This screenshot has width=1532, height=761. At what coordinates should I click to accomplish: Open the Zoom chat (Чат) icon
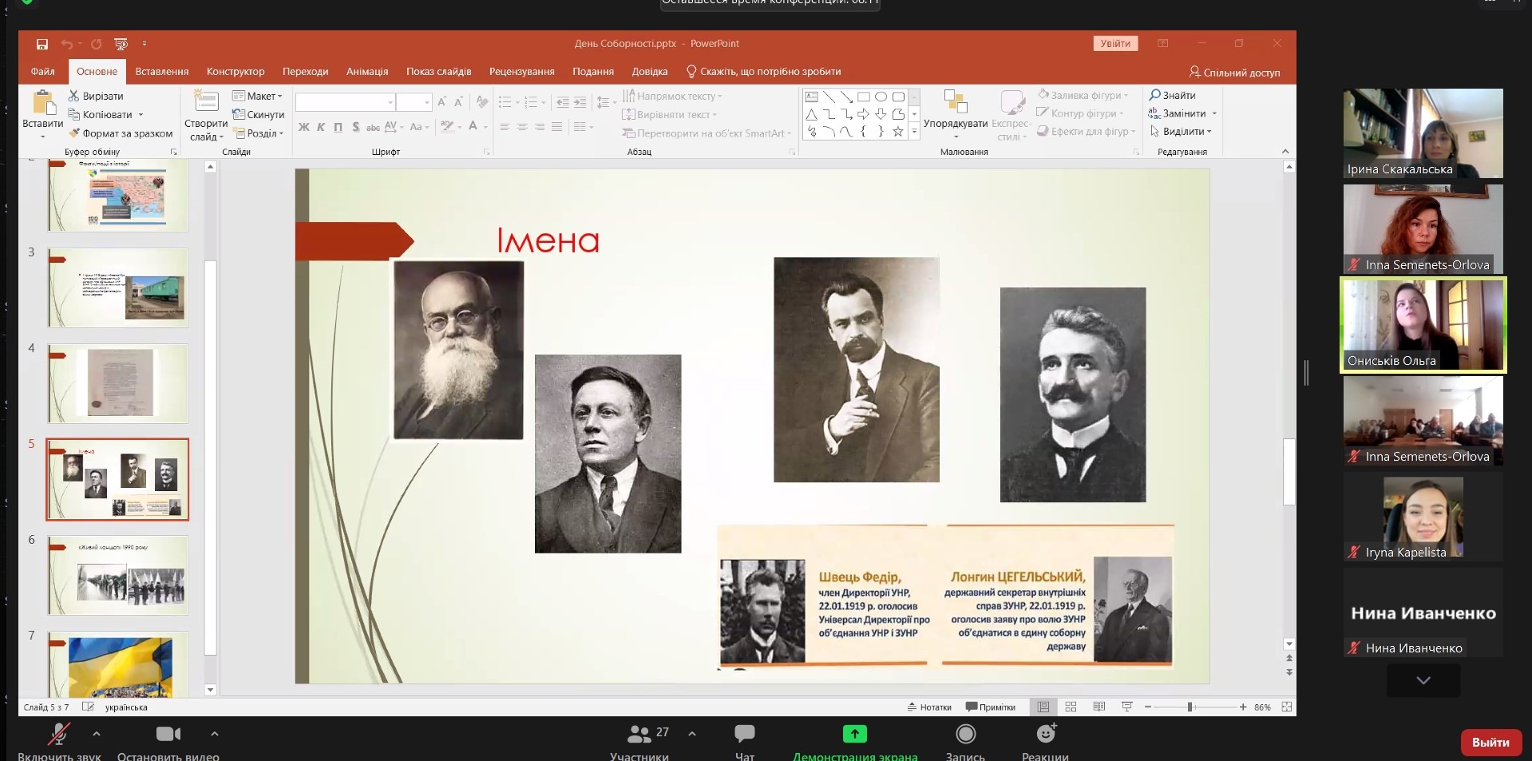click(x=744, y=733)
